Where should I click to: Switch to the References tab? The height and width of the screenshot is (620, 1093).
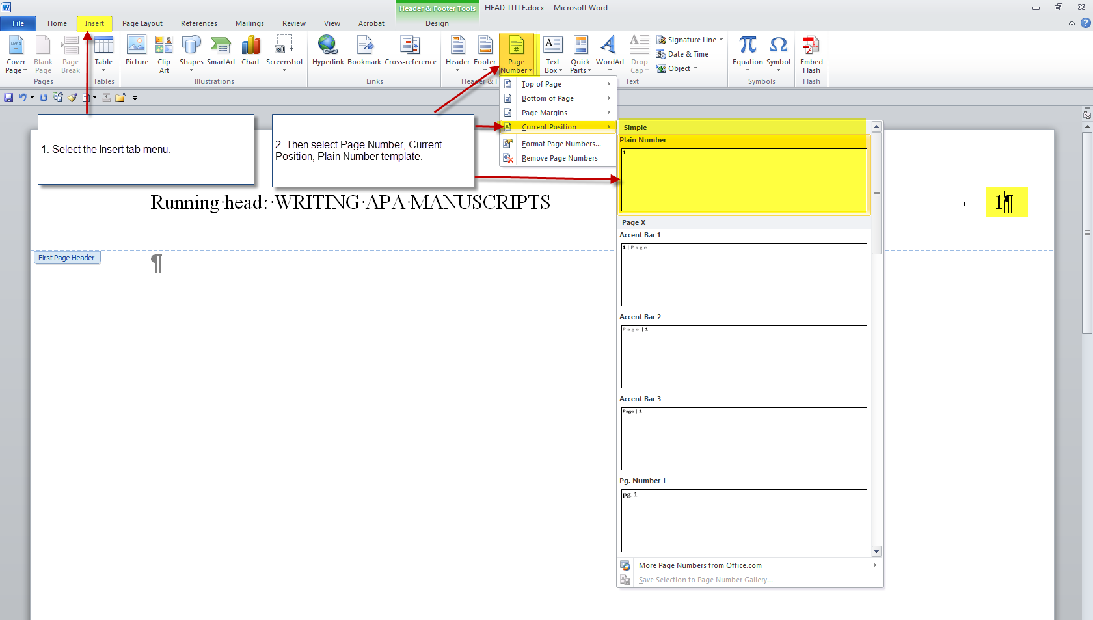pos(199,23)
